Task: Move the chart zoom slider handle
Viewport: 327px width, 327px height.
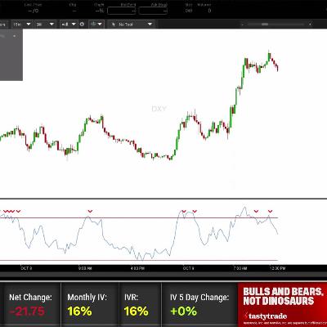Action: (x=265, y=25)
